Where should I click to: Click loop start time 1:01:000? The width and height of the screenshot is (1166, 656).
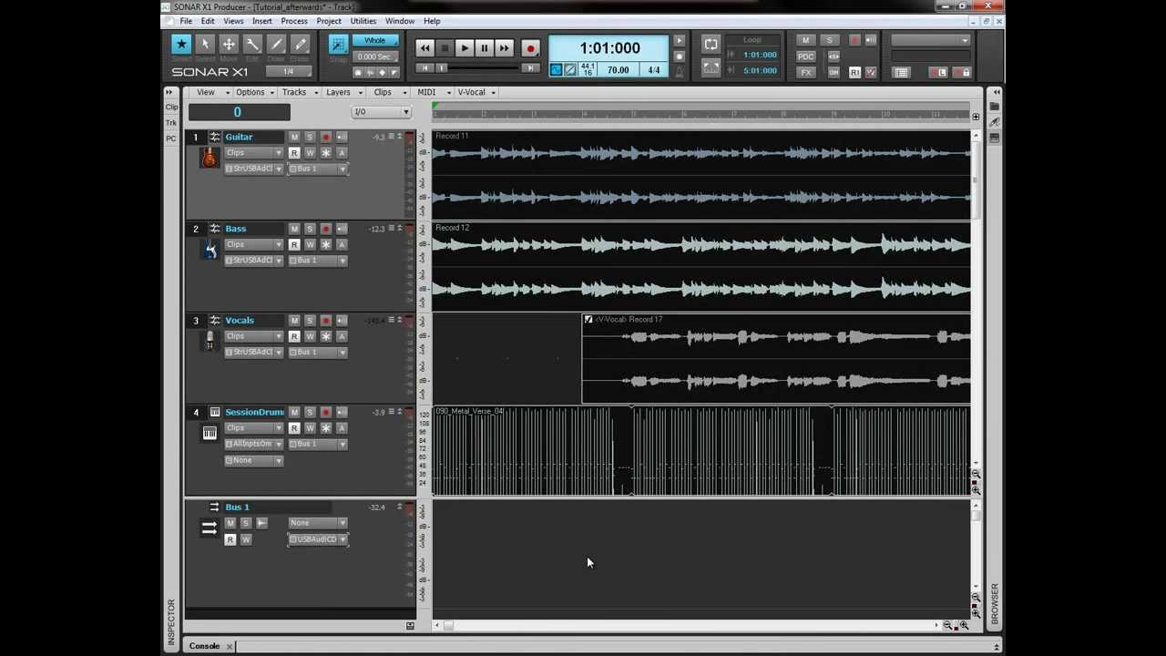pyautogui.click(x=760, y=55)
